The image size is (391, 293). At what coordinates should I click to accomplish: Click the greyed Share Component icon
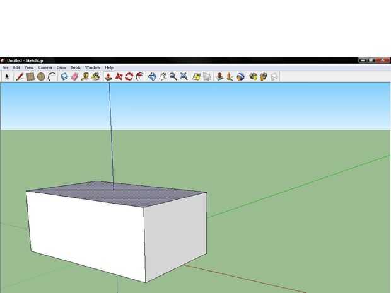[x=274, y=76]
